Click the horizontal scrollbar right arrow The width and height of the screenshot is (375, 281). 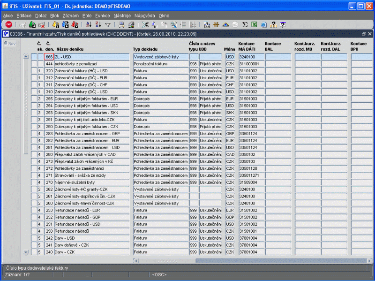click(369, 261)
